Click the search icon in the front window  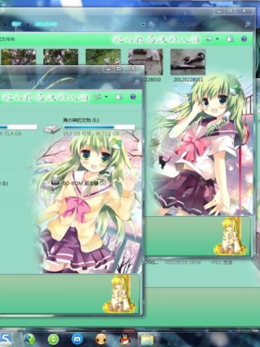coord(137,82)
